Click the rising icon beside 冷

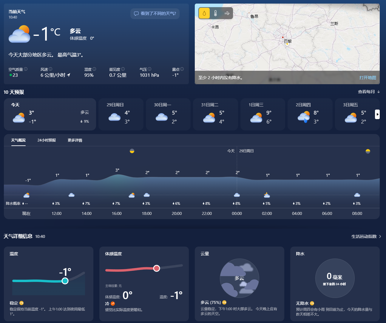[x=113, y=304]
